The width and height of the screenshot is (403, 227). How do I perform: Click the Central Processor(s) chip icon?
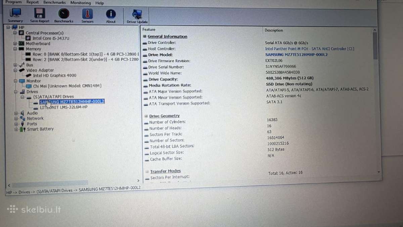[21, 33]
